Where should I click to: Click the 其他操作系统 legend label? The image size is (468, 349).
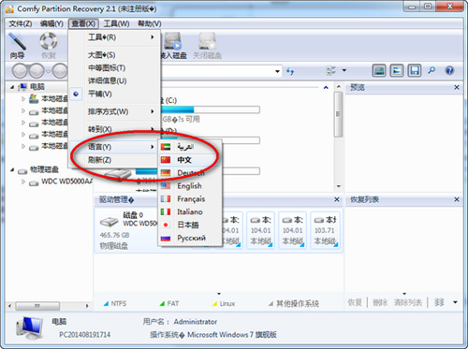[298, 304]
